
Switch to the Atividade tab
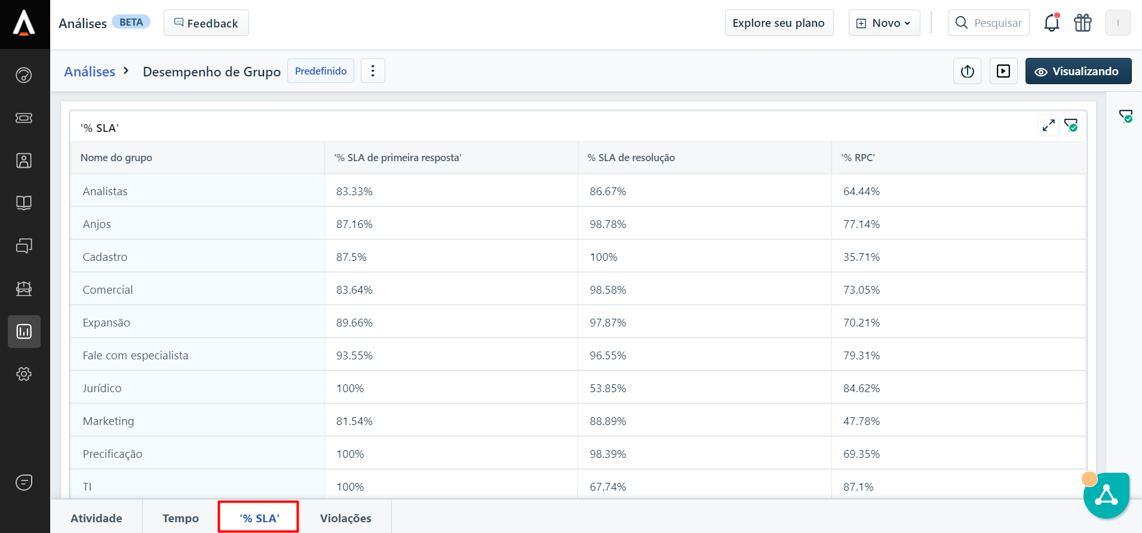click(96, 518)
